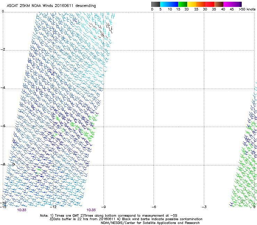The image size is (257, 225).
Task: Click the '15' label under the color bar
Action: [x=178, y=9]
